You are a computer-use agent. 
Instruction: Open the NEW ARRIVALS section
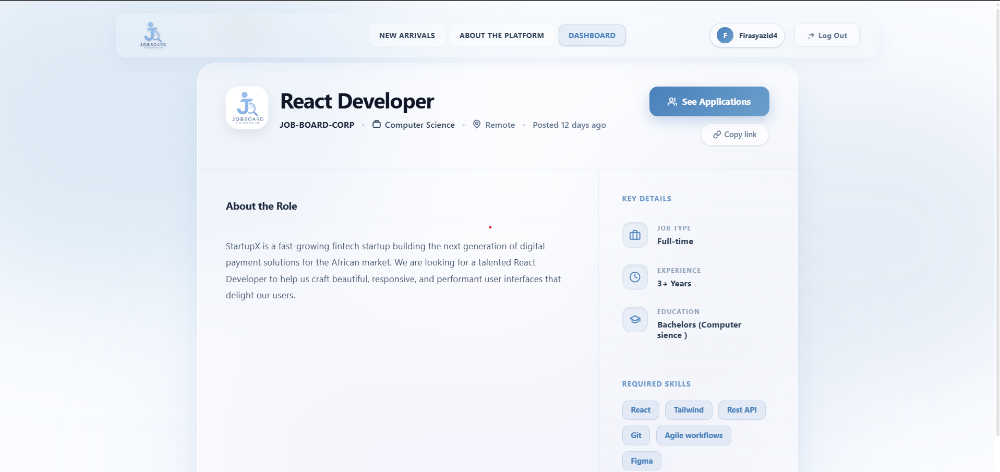[x=406, y=35]
